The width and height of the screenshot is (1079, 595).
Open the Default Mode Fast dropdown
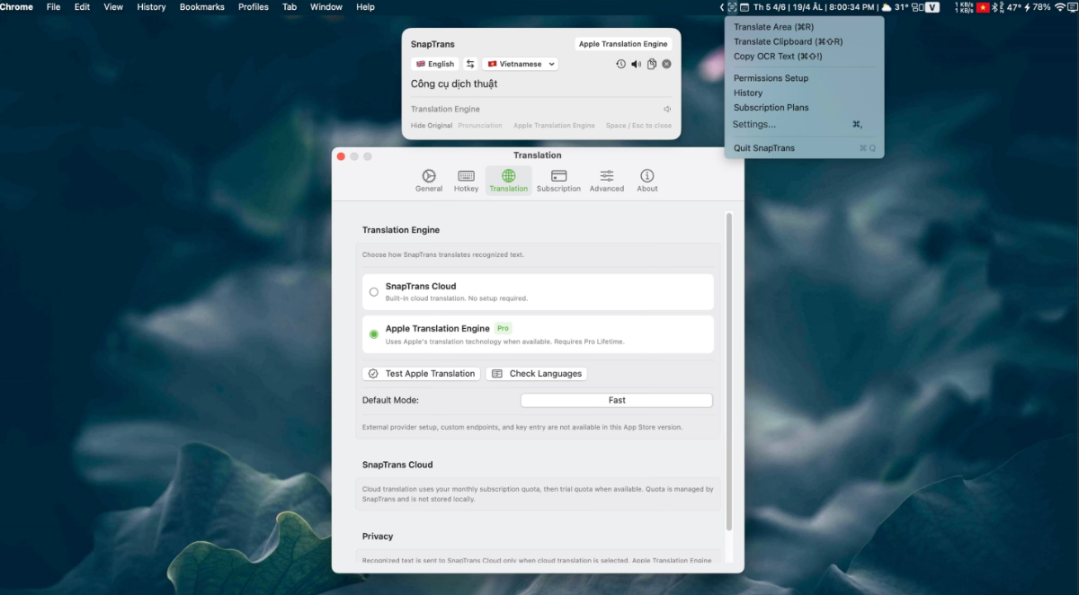click(617, 400)
